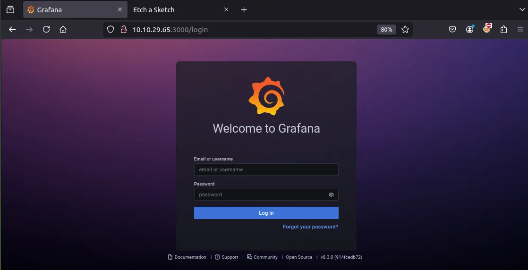528x270 pixels.
Task: Open the Open Source footer link
Action: [x=299, y=257]
